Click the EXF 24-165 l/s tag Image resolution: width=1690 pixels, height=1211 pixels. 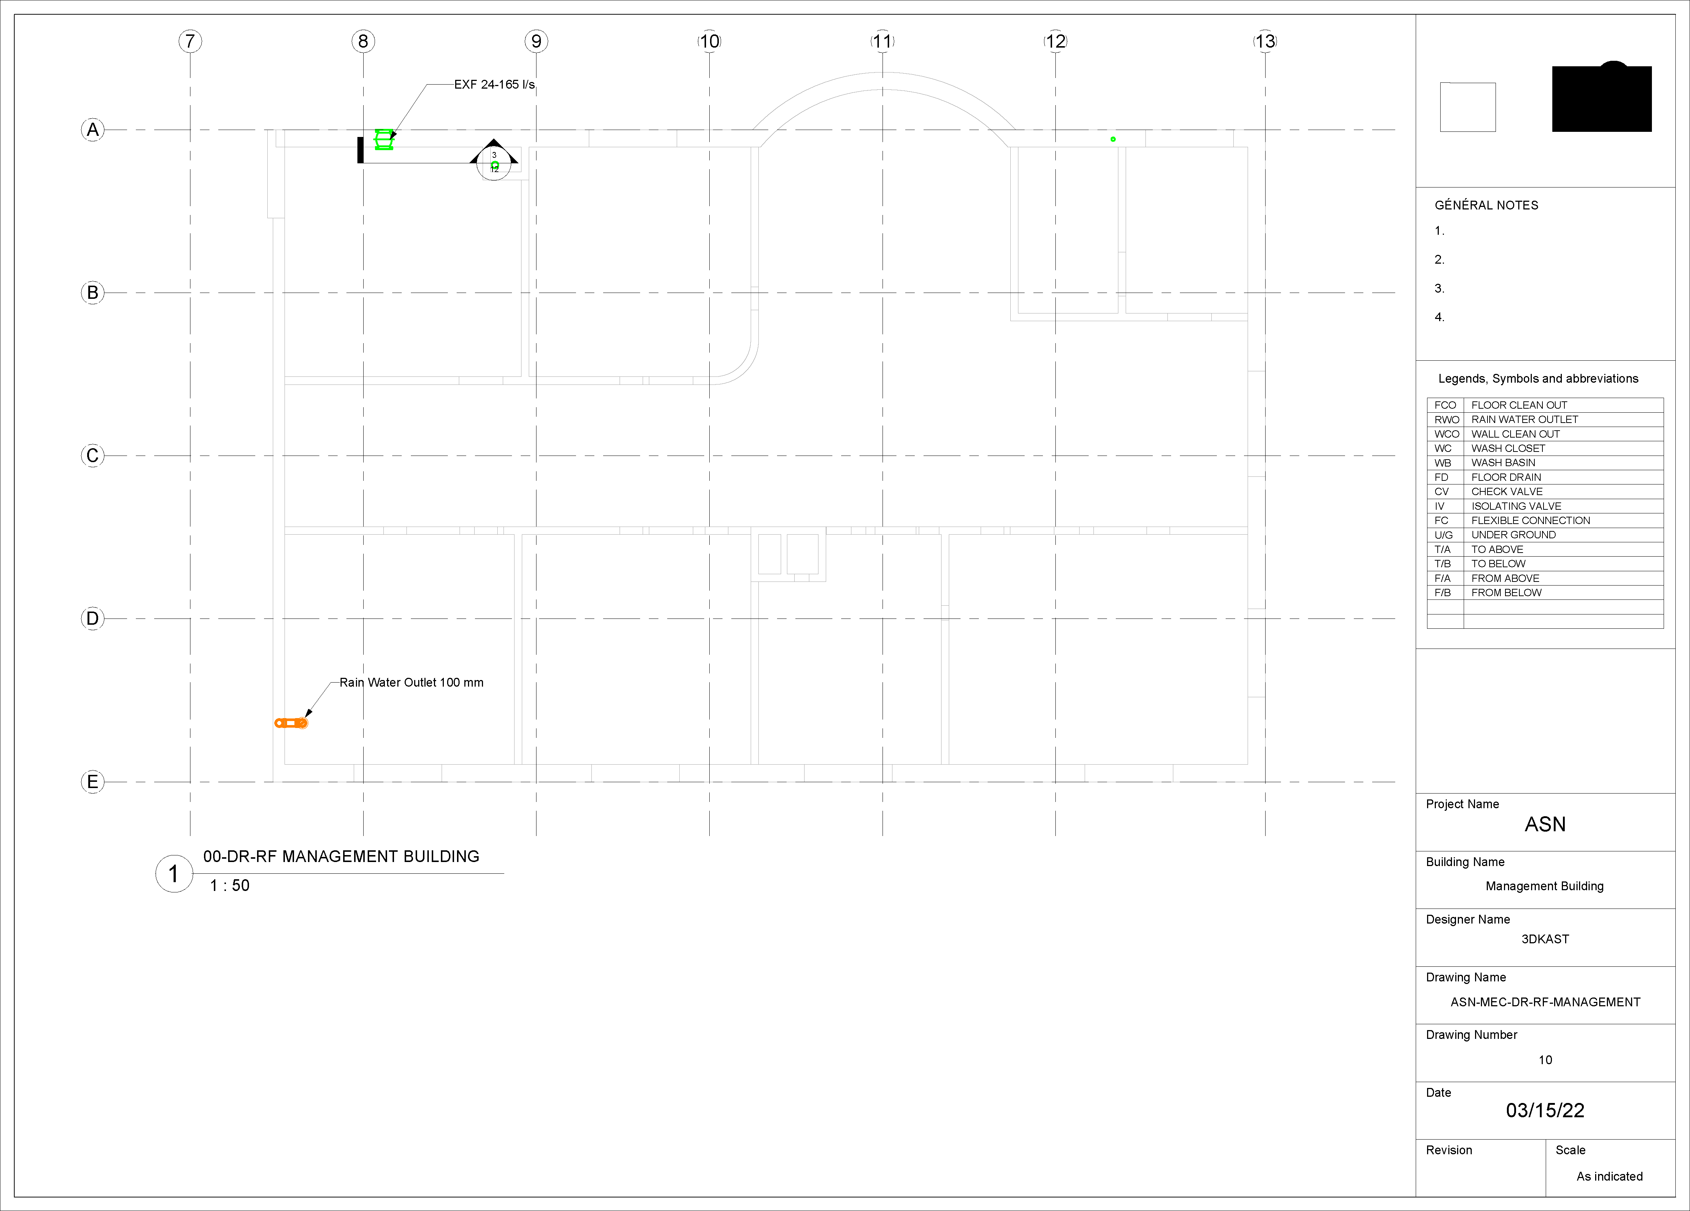(494, 84)
